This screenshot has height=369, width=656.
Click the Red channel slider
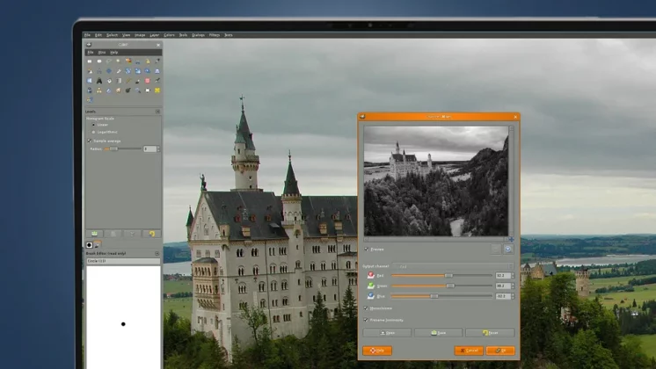coord(441,275)
